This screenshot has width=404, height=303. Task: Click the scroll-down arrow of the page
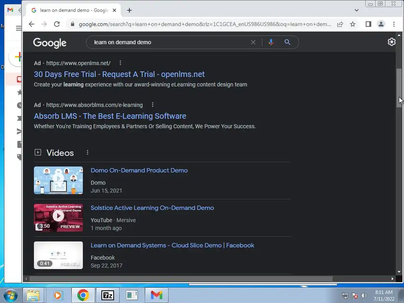tap(399, 272)
